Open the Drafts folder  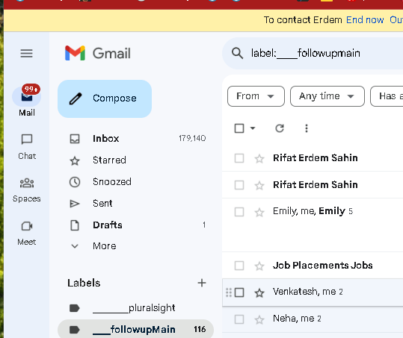pyautogui.click(x=136, y=225)
